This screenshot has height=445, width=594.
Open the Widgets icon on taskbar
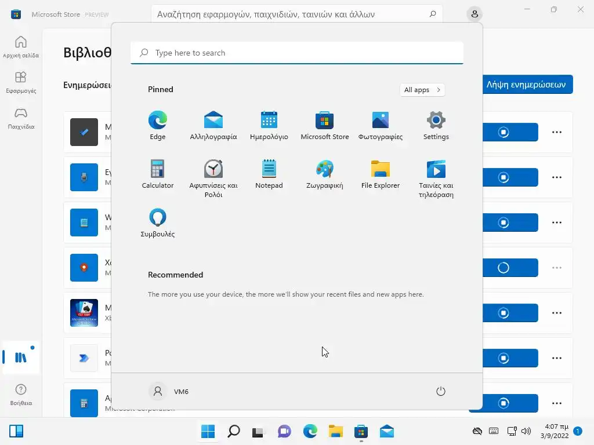tap(16, 431)
